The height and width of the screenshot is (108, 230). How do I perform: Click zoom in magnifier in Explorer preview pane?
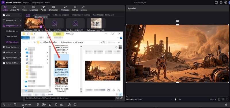tap(114, 90)
